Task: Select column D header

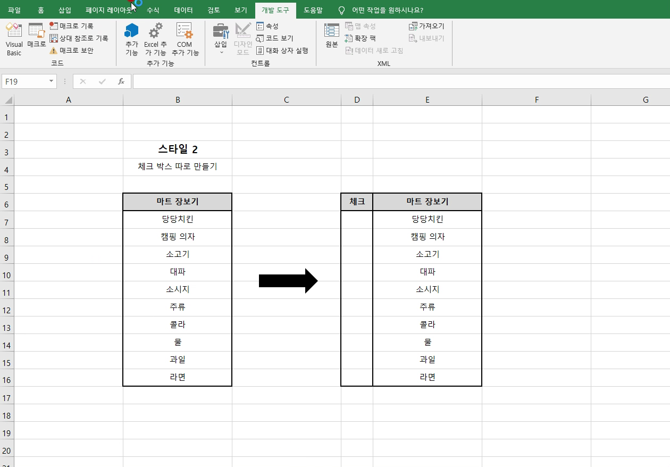Action: click(x=357, y=99)
